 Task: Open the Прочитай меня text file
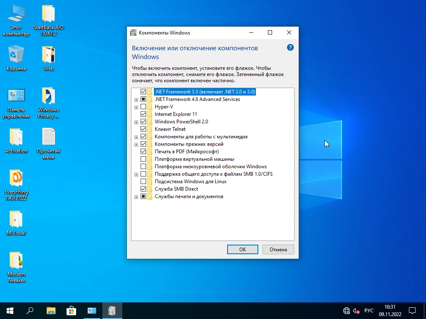tap(49, 137)
